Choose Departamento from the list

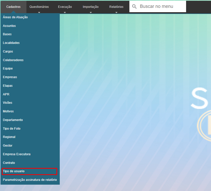coord(13,120)
